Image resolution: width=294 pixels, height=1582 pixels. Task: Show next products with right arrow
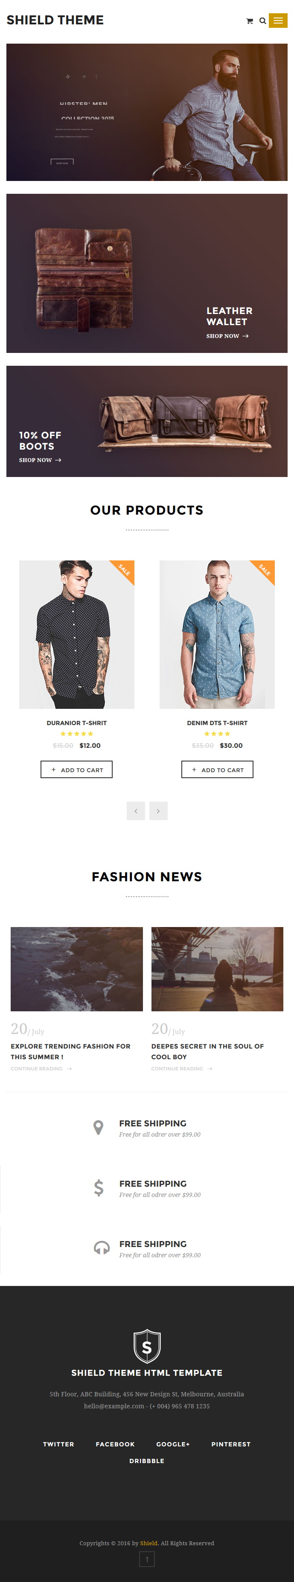coord(158,811)
